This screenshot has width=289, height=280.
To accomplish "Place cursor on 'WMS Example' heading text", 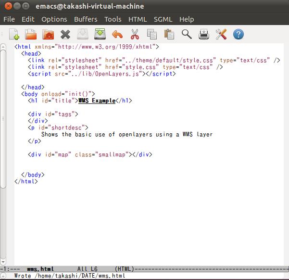I will click(x=97, y=101).
